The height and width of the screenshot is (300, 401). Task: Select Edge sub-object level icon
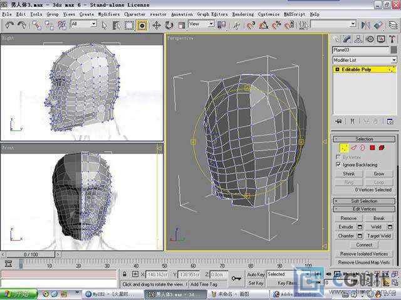tap(353, 147)
